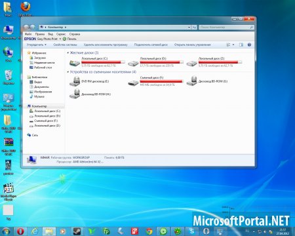Click the refresh button beside the address bar

(x=194, y=28)
